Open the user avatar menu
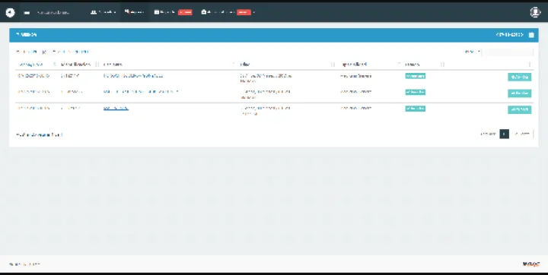This screenshot has width=548, height=275. (535, 12)
